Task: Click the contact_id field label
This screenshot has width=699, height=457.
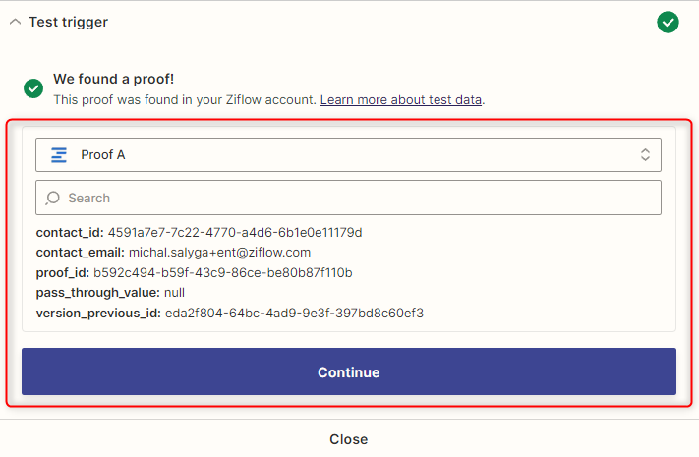Action: (x=70, y=233)
